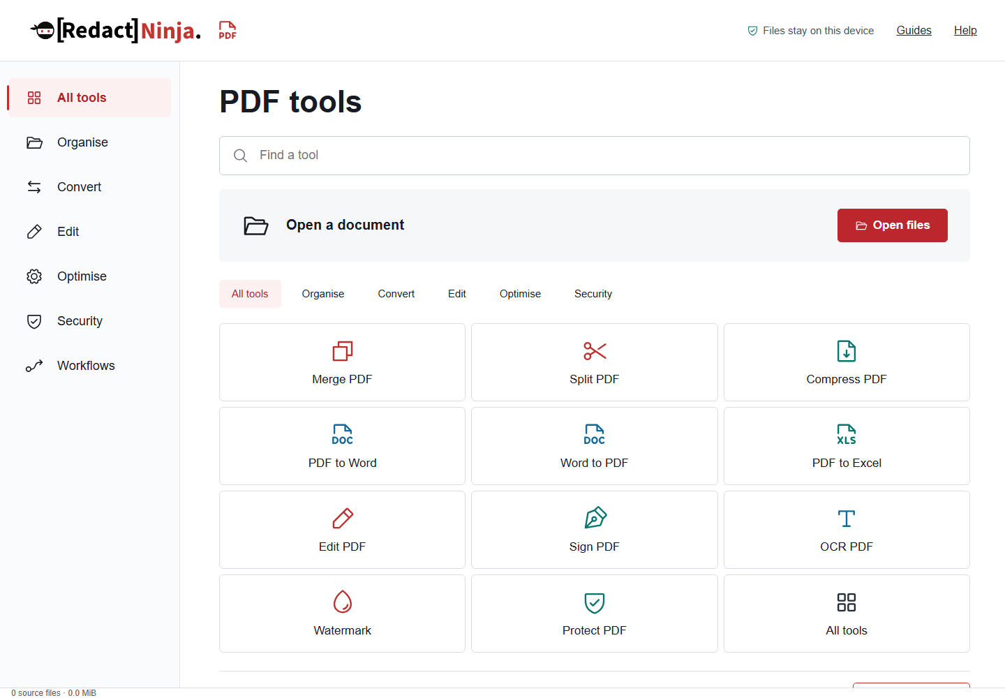Select the Edit filter tab
The image size is (1005, 698).
tap(457, 294)
